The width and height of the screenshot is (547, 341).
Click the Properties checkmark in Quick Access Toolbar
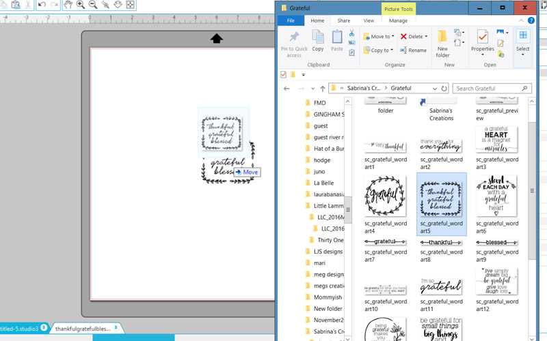(x=283, y=74)
